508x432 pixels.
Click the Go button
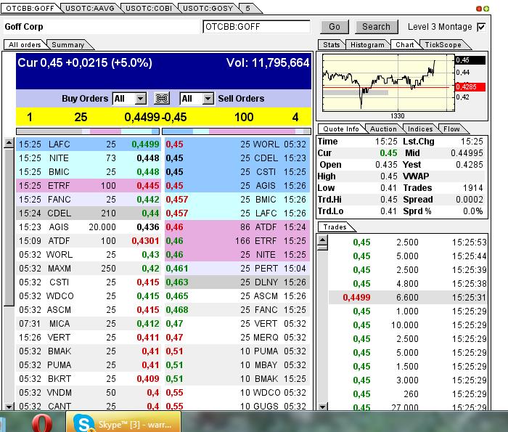click(335, 27)
